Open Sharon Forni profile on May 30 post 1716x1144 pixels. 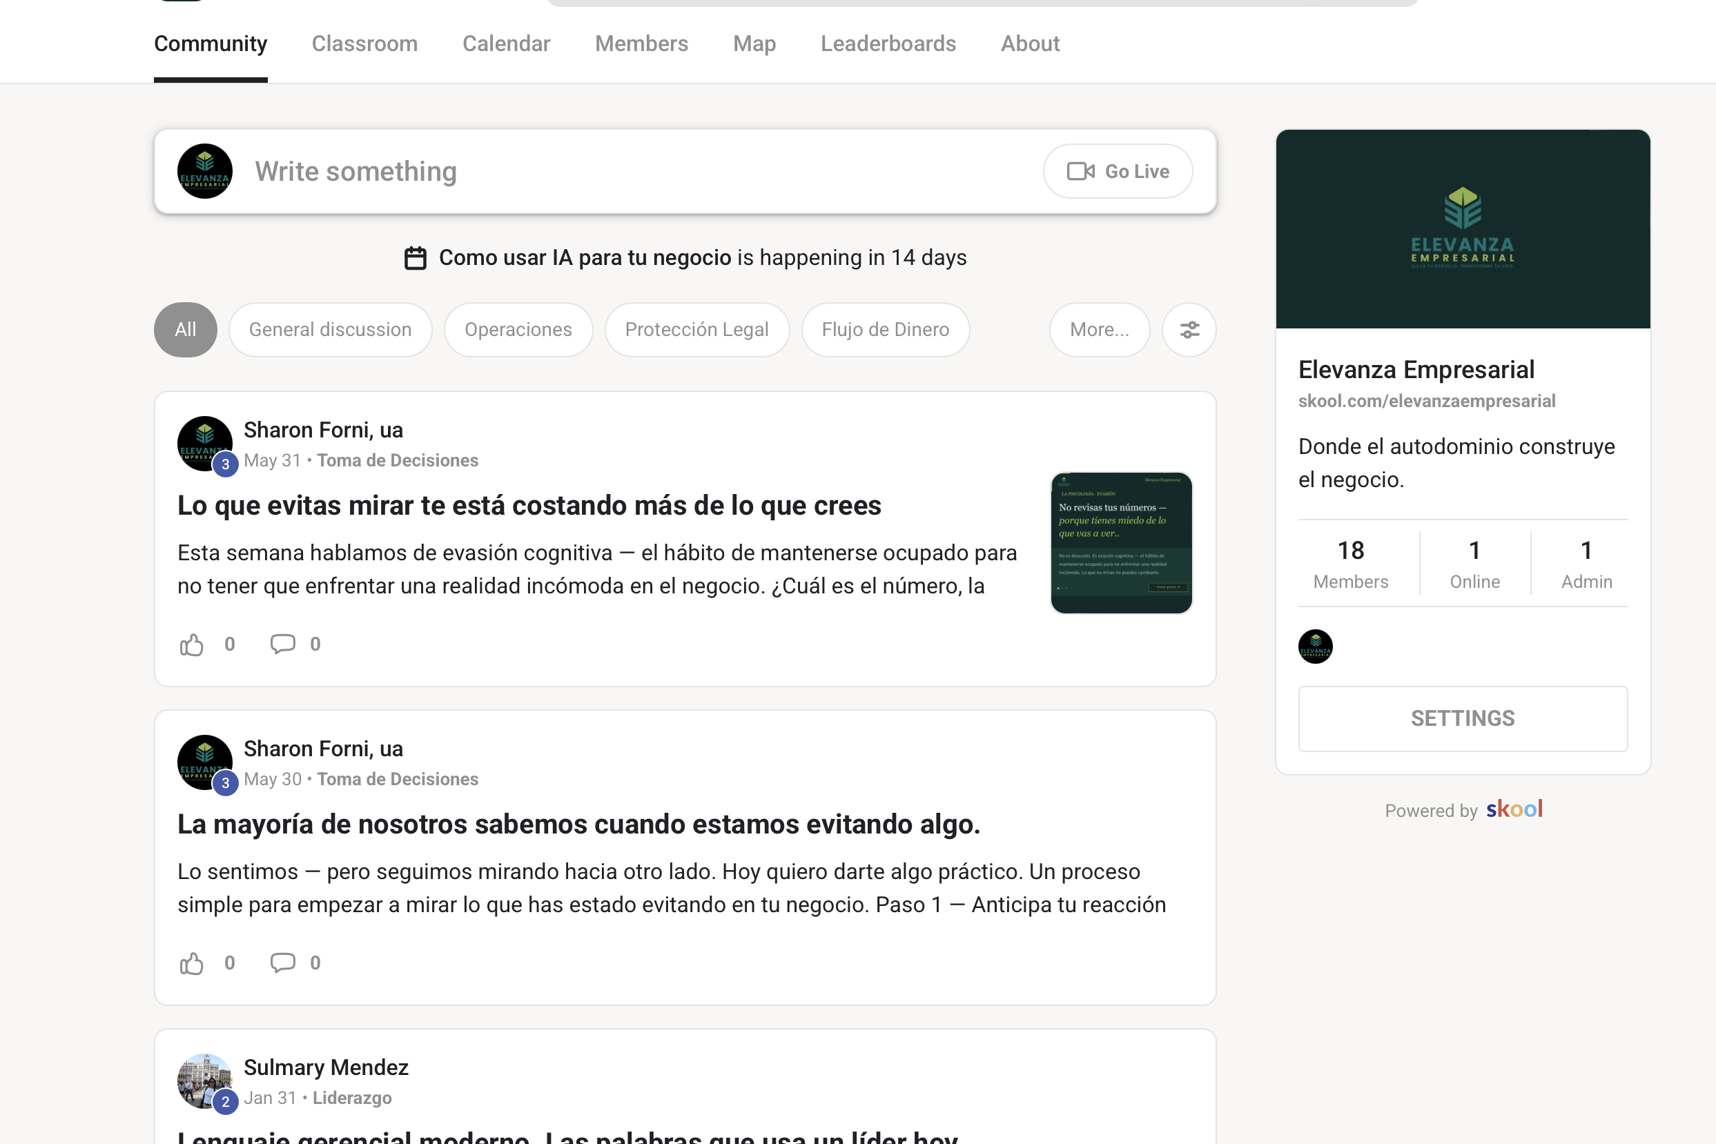click(323, 749)
